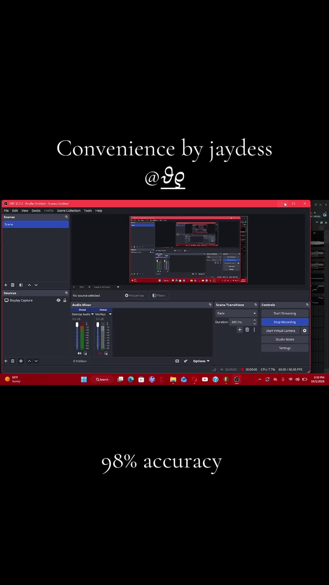Open source properties gear in Sources panel
This screenshot has height=585, width=329.
point(21,361)
